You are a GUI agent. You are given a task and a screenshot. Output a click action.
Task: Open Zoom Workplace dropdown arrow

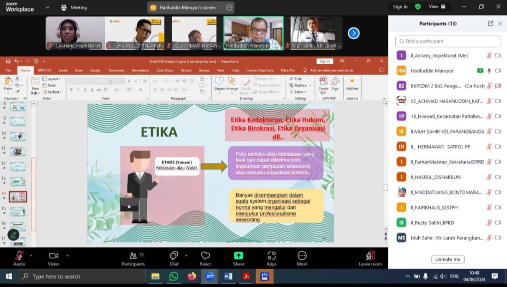[47, 8]
